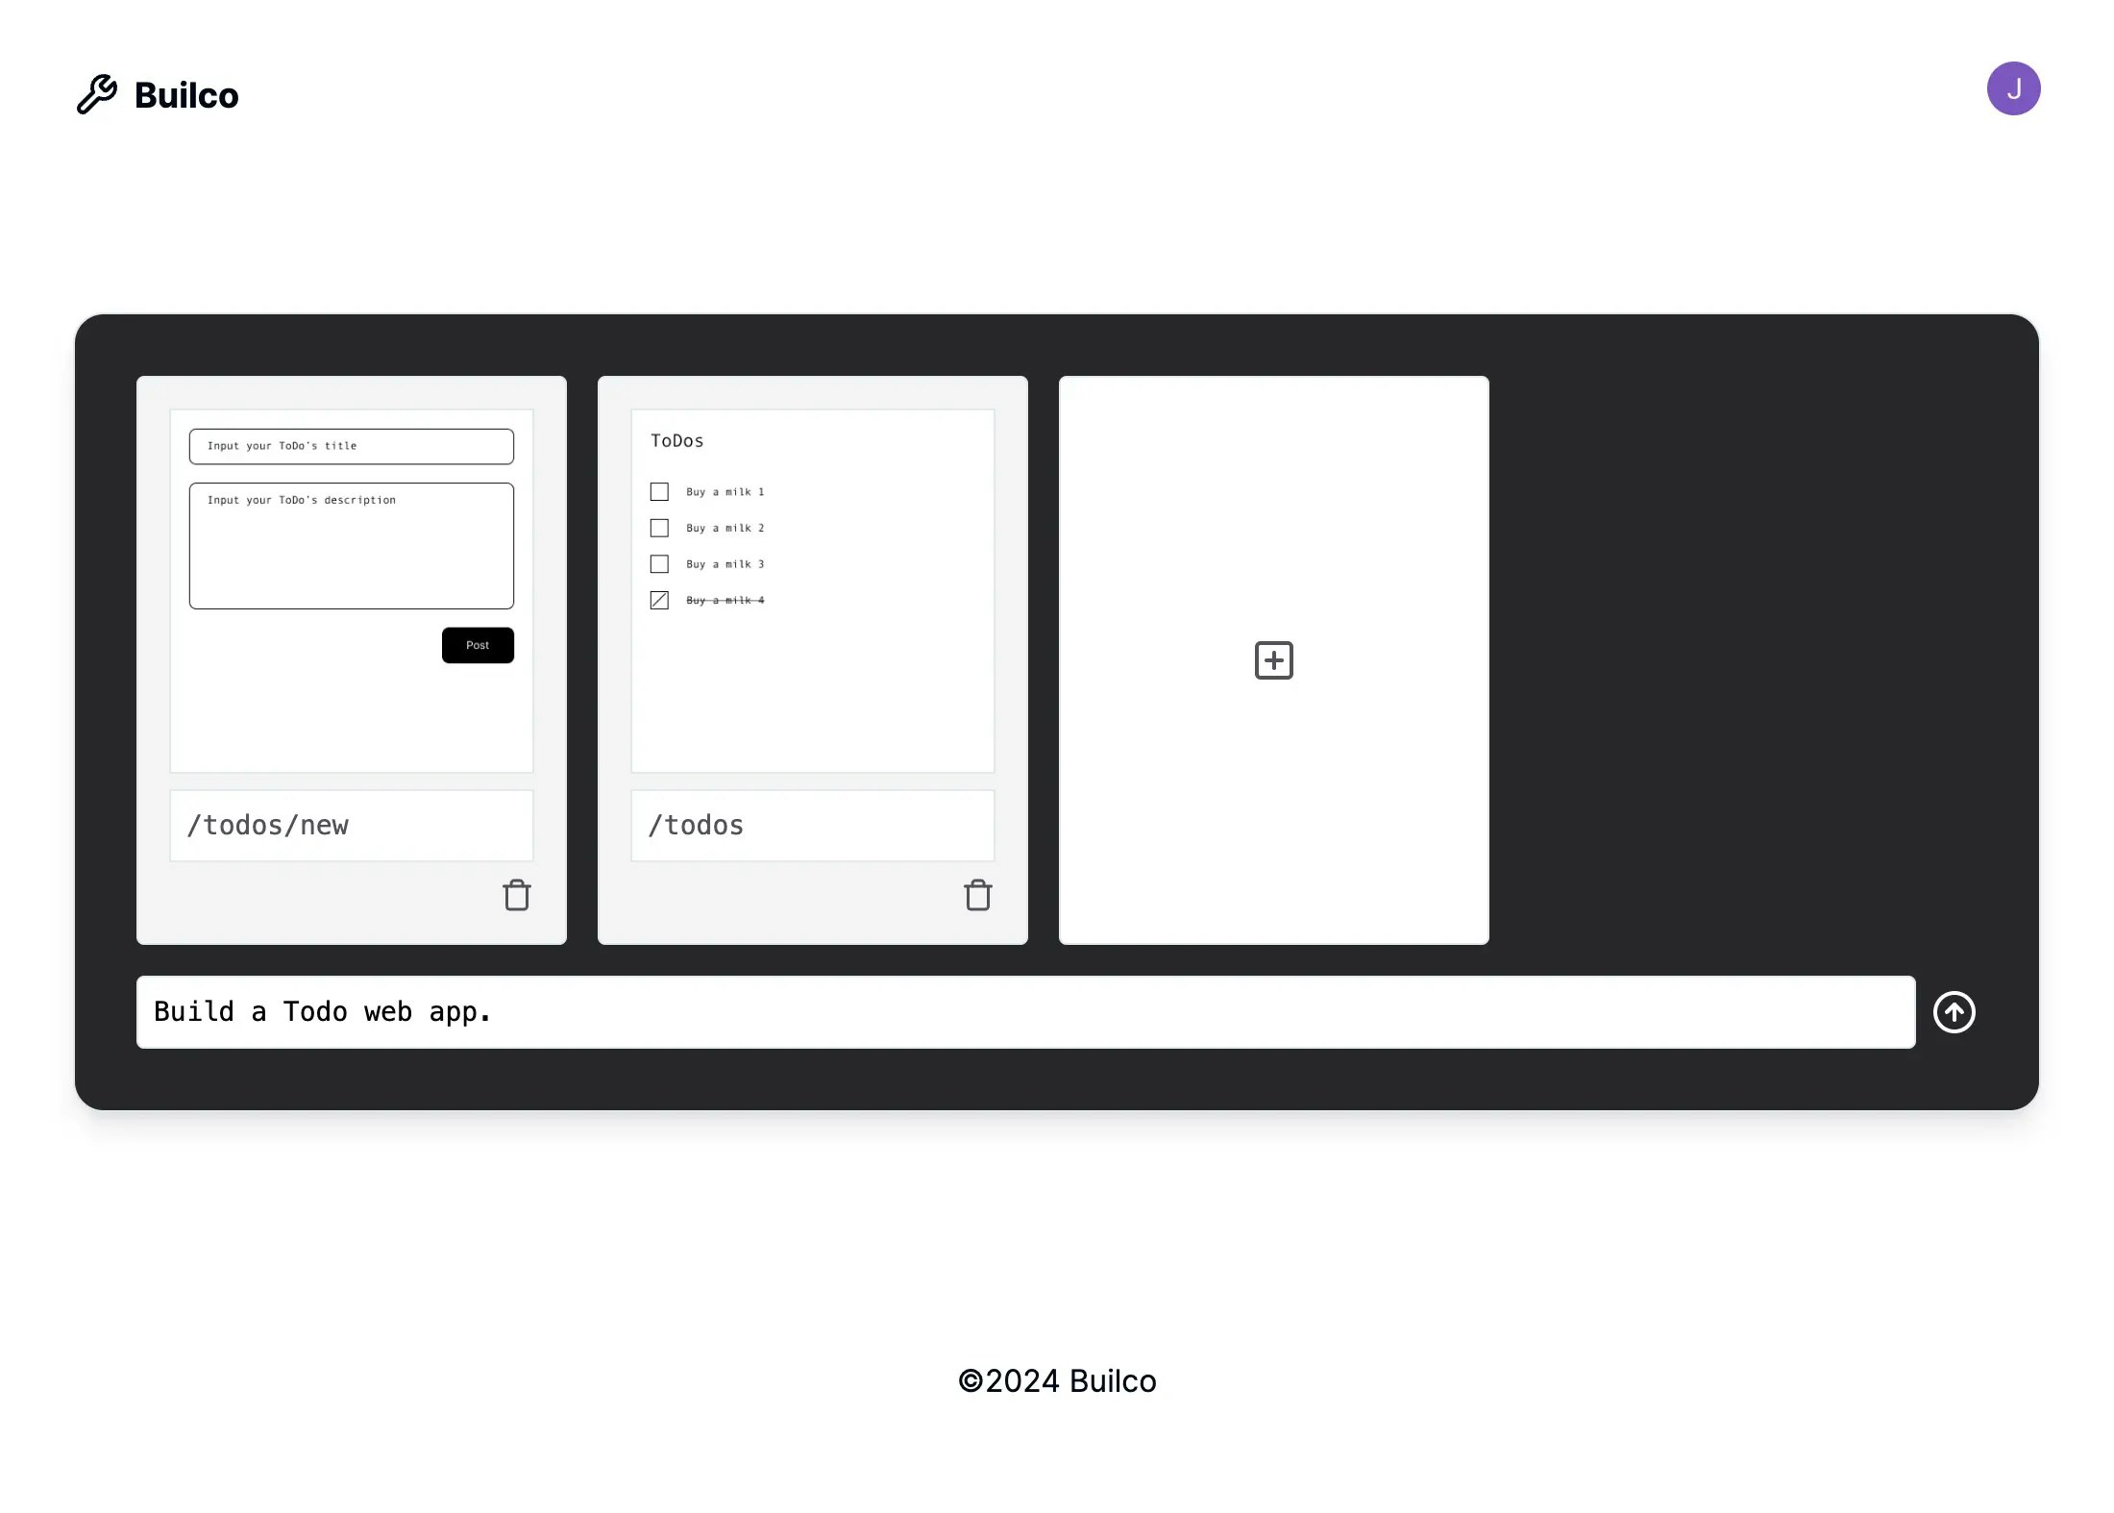Viewport: 2114px width, 1513px height.
Task: Toggle the checked state of Buy a milk 4
Action: [x=661, y=599]
